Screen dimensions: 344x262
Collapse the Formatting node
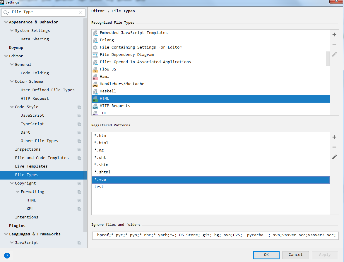(x=18, y=192)
